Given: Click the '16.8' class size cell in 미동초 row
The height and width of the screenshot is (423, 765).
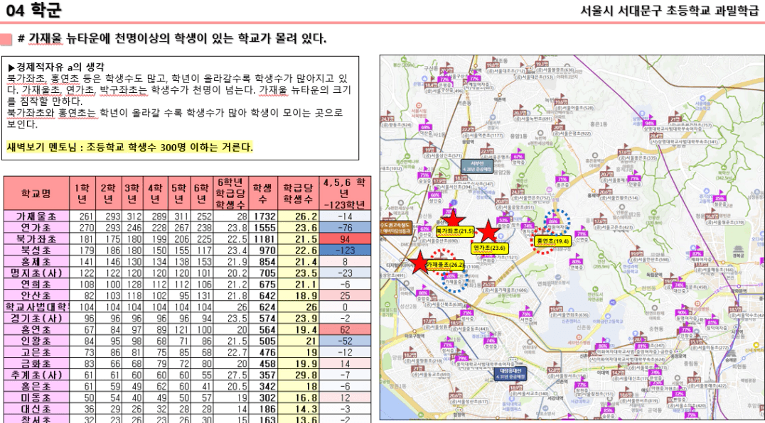Looking at the screenshot, I should 299,397.
